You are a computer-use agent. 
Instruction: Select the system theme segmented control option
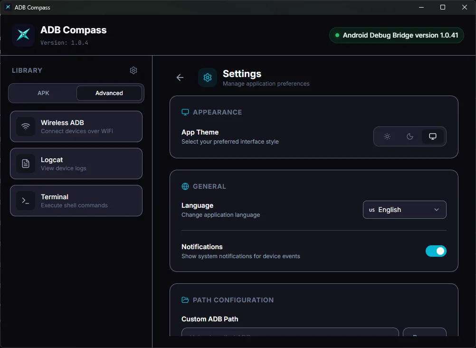[433, 136]
